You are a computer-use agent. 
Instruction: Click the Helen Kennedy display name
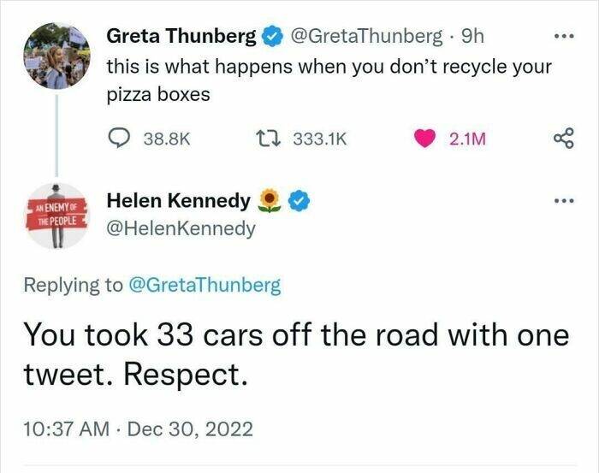tap(178, 202)
